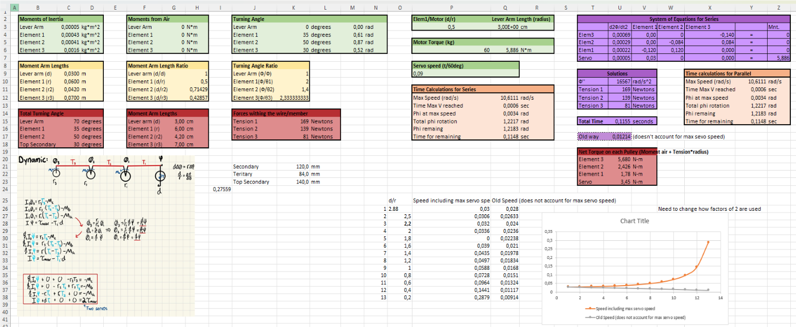Select column header P
The height and width of the screenshot is (327, 796).
tap(452, 8)
